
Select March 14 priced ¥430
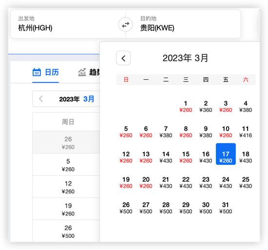[166, 157]
